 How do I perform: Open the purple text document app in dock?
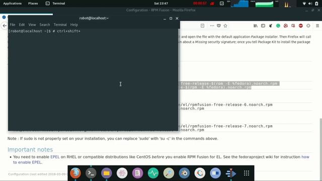[137, 173]
